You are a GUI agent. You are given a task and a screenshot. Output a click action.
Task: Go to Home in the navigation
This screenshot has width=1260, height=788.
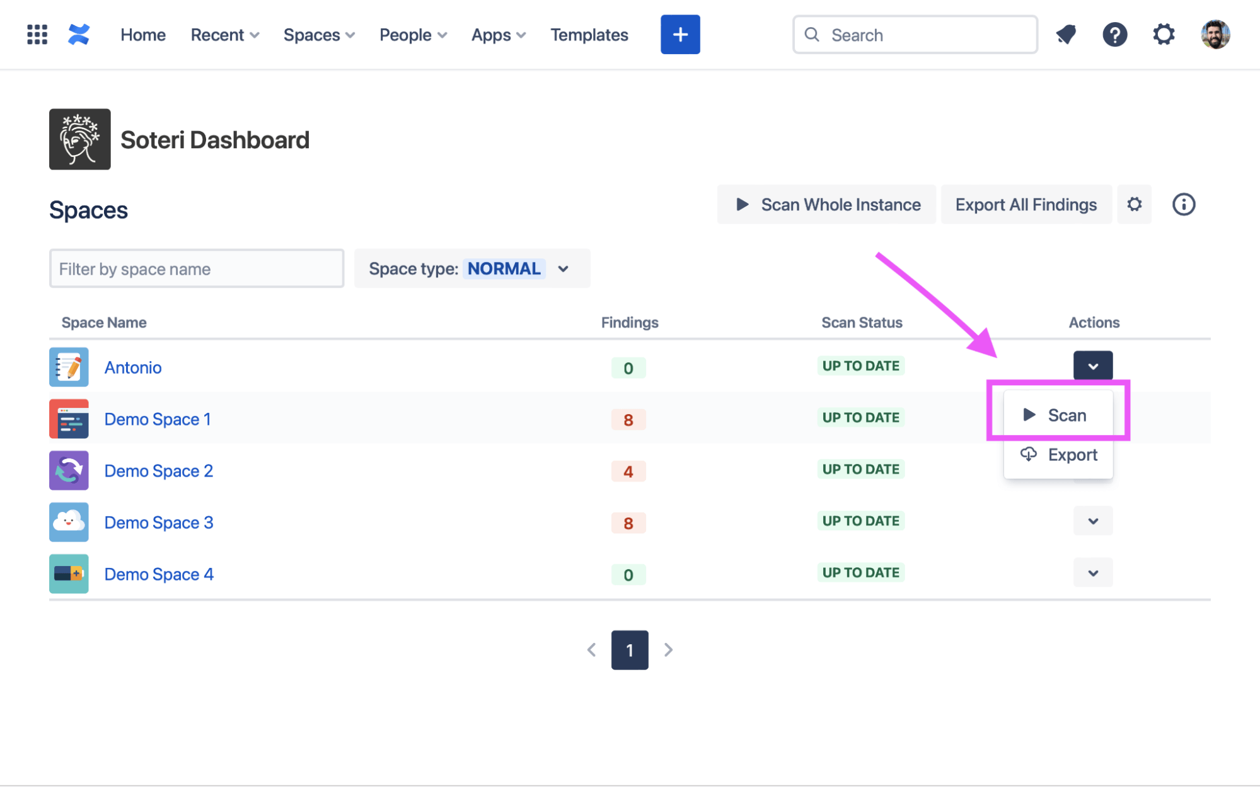pos(143,35)
